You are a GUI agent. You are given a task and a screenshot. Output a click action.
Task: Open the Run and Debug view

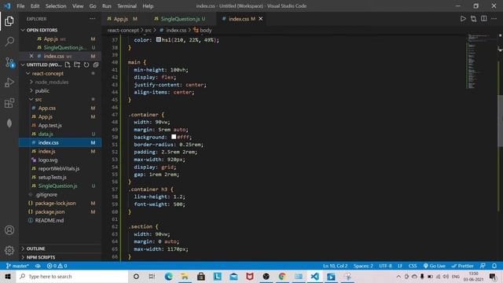pos(9,83)
